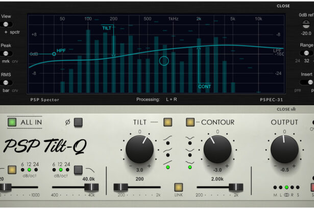Select the lit 12 dB/oct LED for the low-pass filter
Image resolution: width=314 pixels, height=209 pixels.
61,170
